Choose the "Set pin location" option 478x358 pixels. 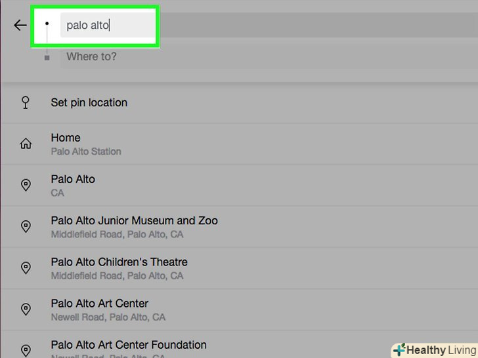coord(89,102)
